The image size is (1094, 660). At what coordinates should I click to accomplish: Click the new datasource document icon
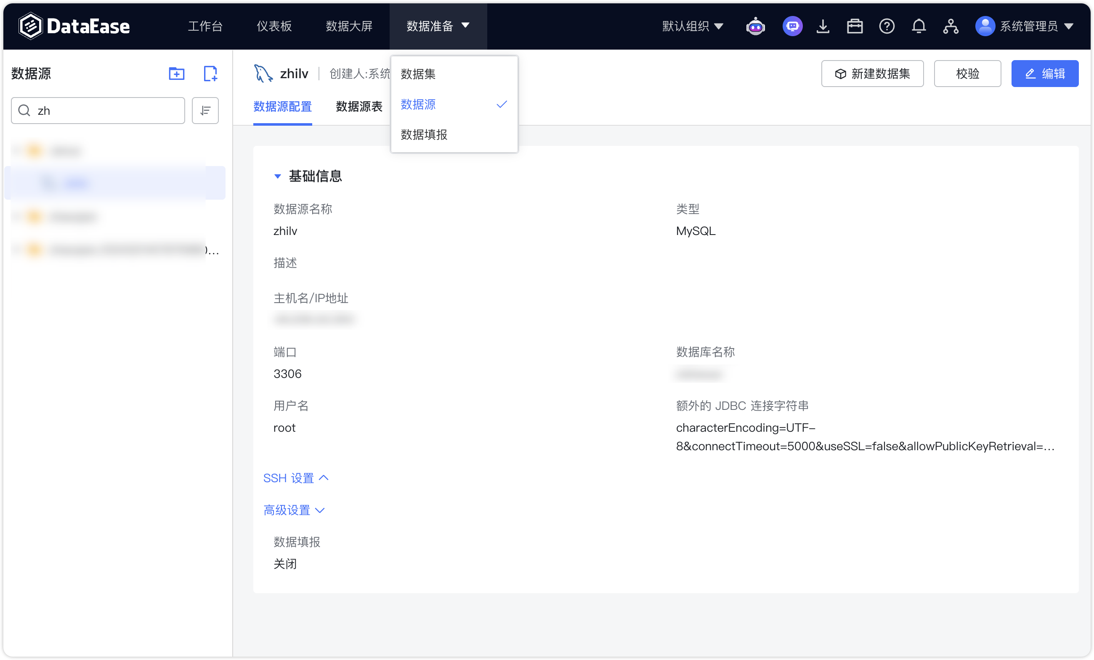pyautogui.click(x=210, y=73)
